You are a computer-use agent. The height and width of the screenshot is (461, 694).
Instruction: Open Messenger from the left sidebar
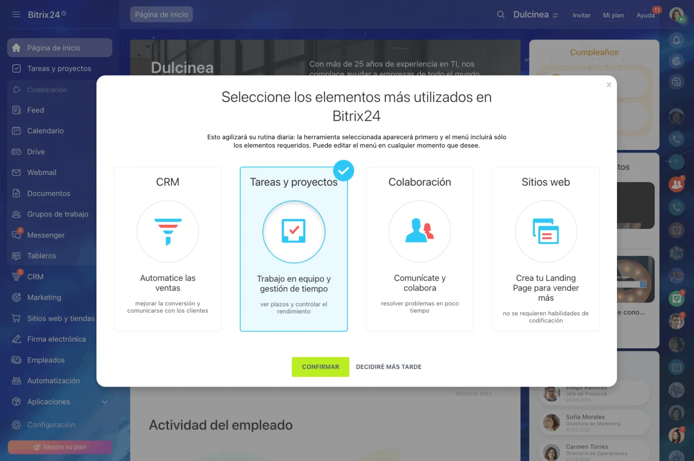coord(46,235)
